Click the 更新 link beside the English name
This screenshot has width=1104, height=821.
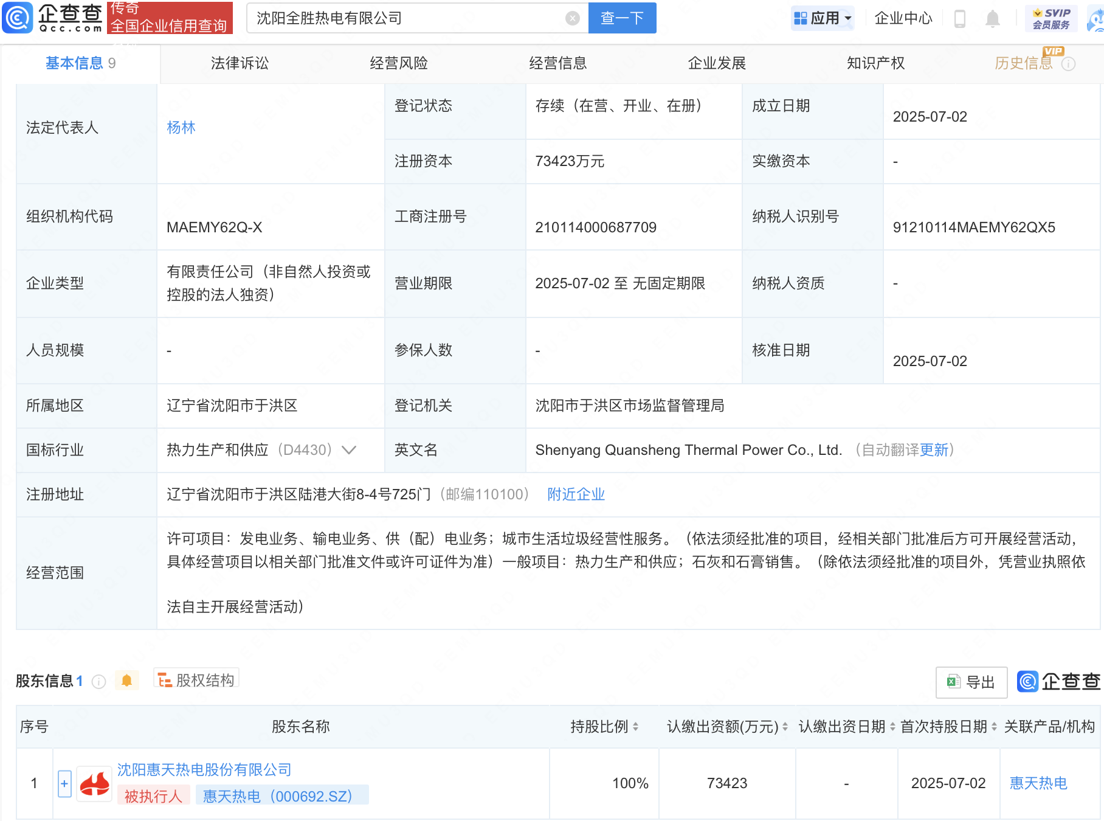pyautogui.click(x=934, y=450)
